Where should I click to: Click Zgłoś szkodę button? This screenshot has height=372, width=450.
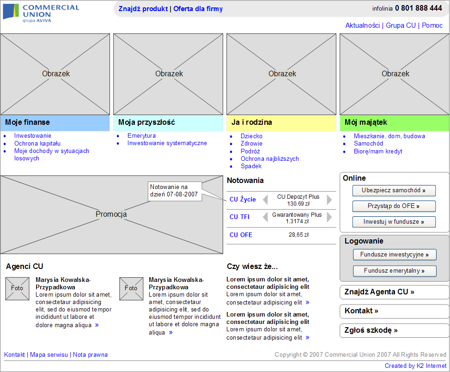point(395,331)
